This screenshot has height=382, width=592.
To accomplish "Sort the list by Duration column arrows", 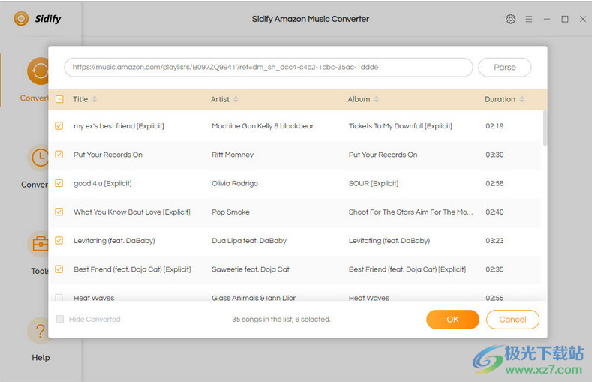I will pos(521,99).
